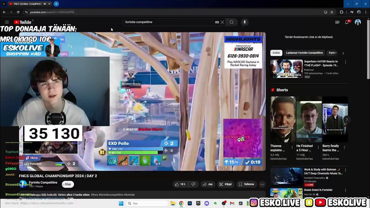Dislike the video

tap(193, 184)
